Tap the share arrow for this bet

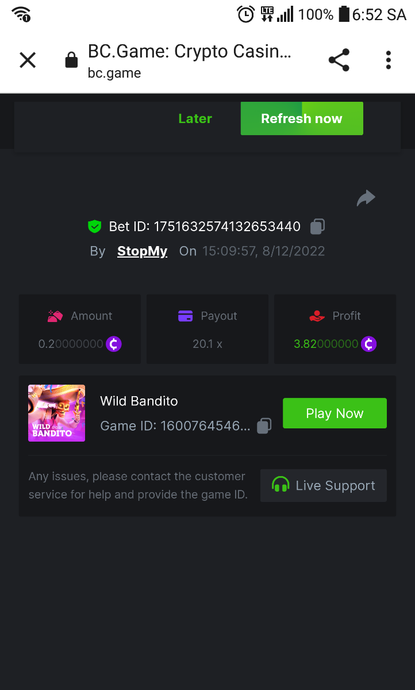(366, 198)
